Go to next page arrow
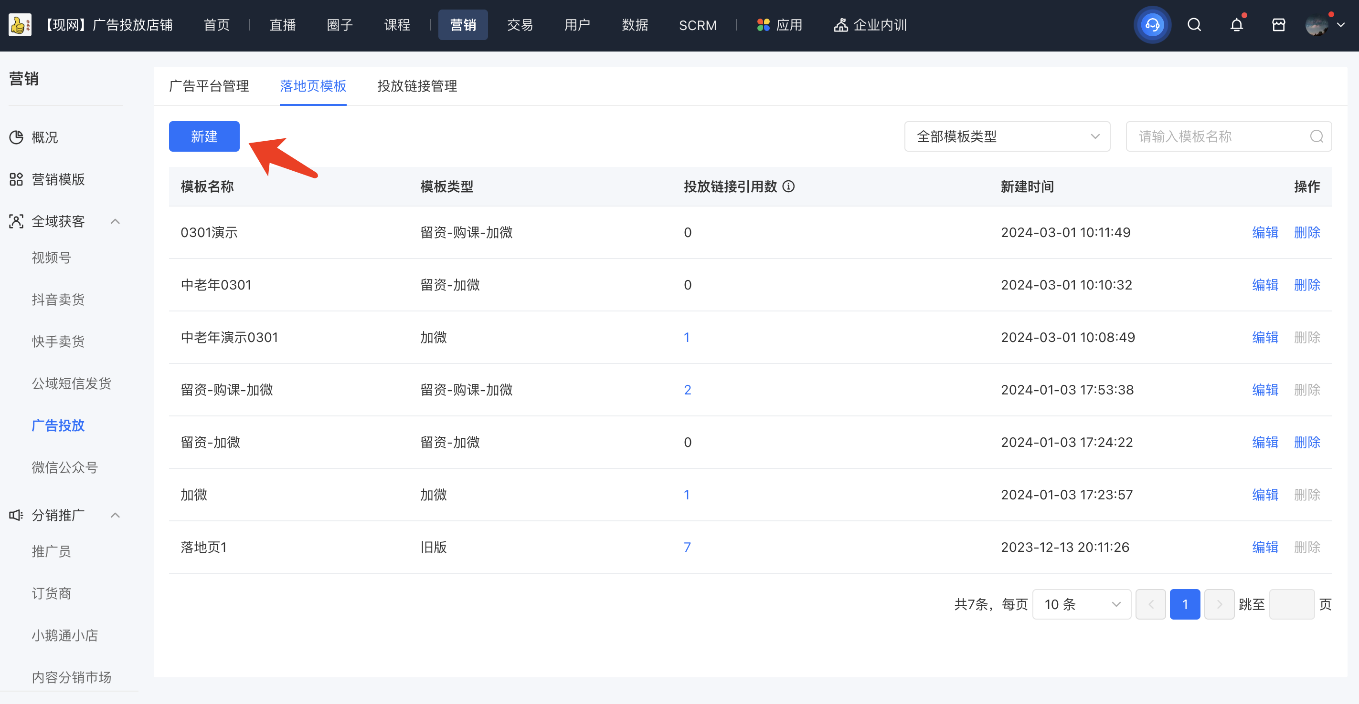Viewport: 1359px width, 704px height. (1219, 604)
